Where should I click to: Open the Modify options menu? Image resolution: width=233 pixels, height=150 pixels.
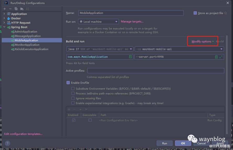coord(202,41)
